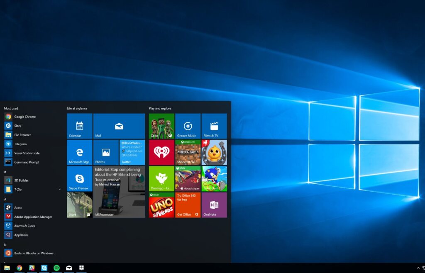The image size is (425, 273).
Task: Open File Explorer in the Most used list
Action: coord(32,135)
